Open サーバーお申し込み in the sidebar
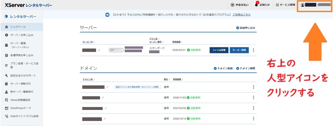This screenshot has width=334, height=126. tap(21, 35)
